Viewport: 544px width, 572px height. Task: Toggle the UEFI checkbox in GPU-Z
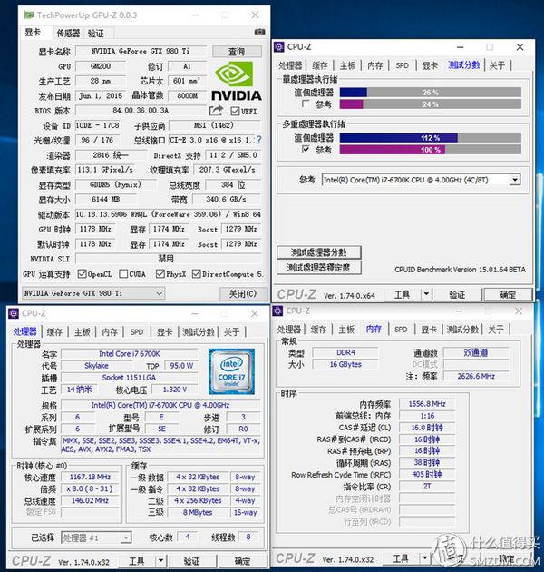[235, 111]
